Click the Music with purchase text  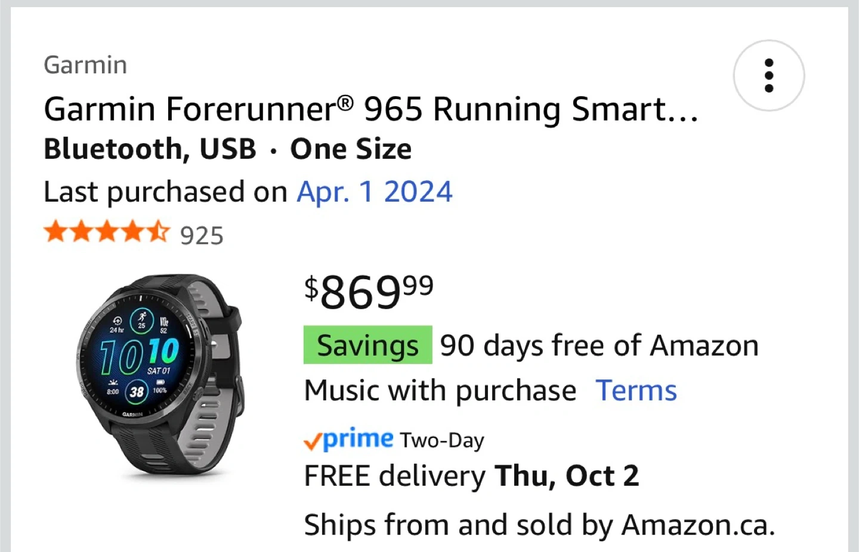[x=440, y=391]
